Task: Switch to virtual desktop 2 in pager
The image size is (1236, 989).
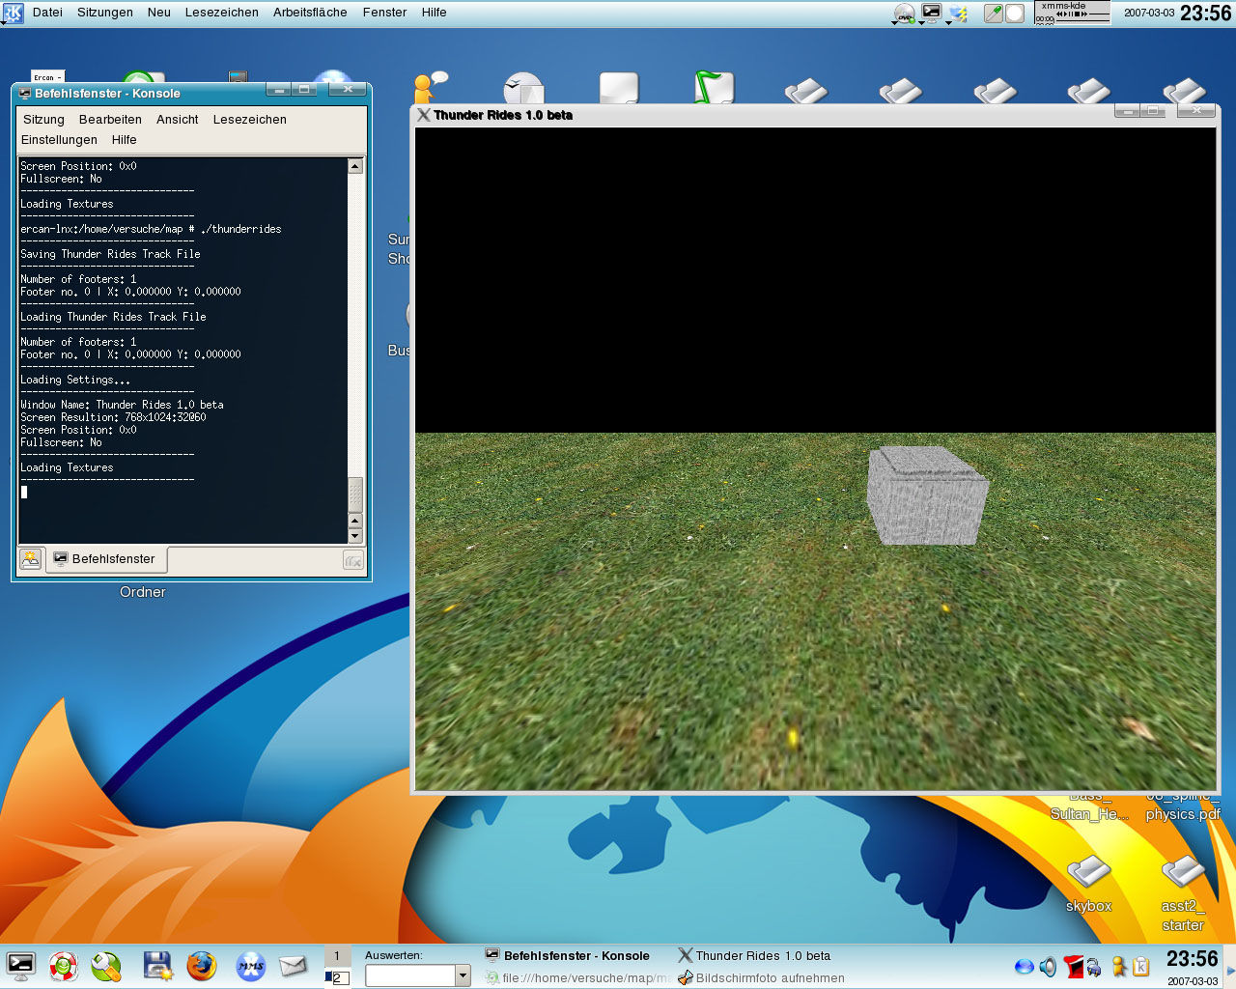Action: 336,977
